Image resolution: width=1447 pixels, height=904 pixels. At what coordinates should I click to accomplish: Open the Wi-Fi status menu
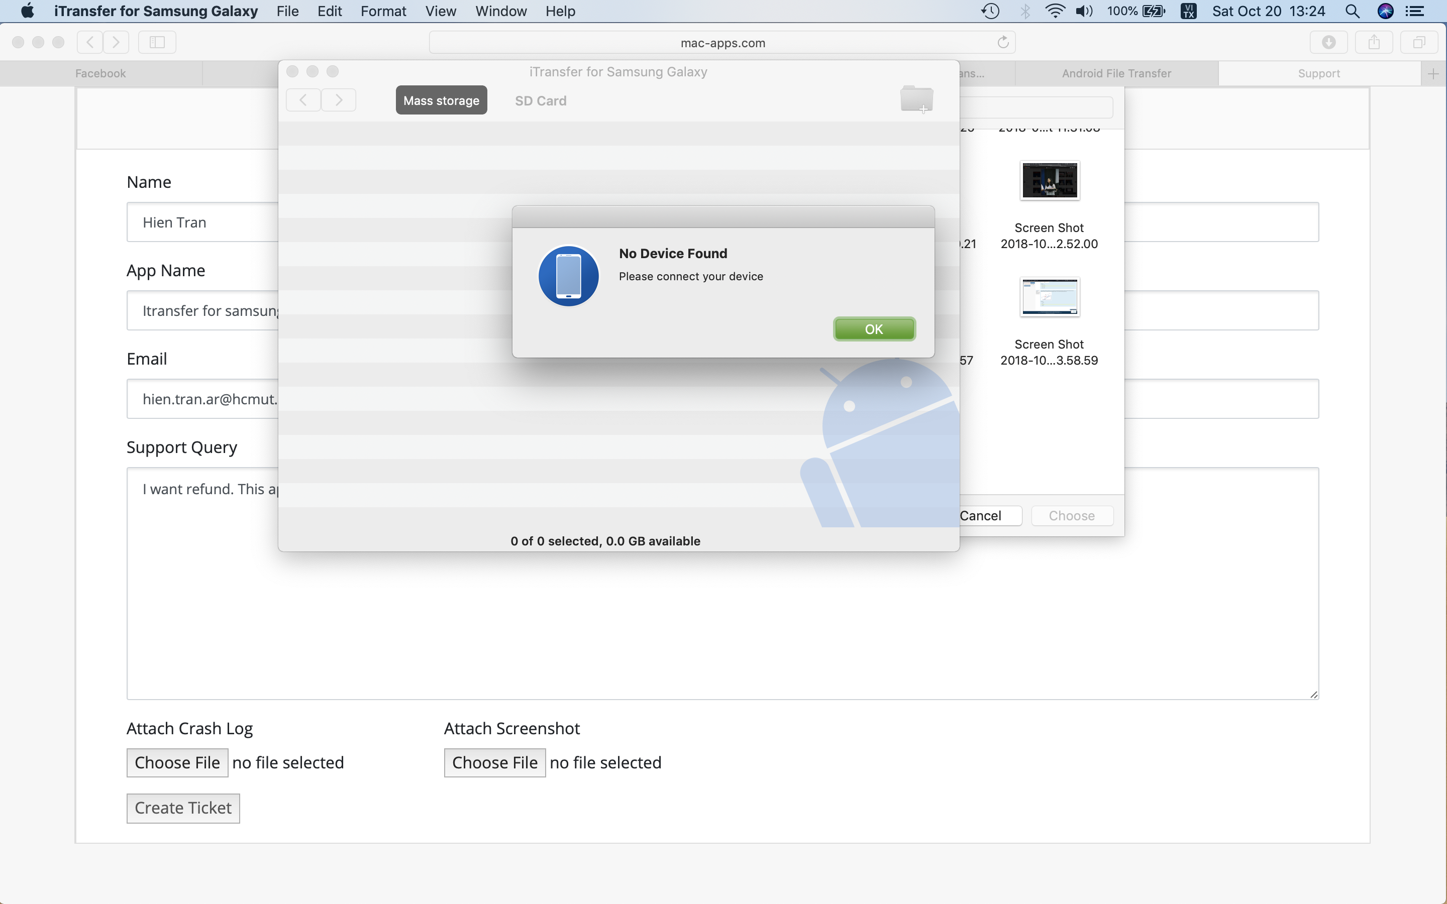1055,11
